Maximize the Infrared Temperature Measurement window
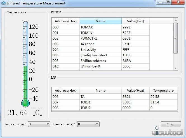186x138 pixels. point(168,2)
